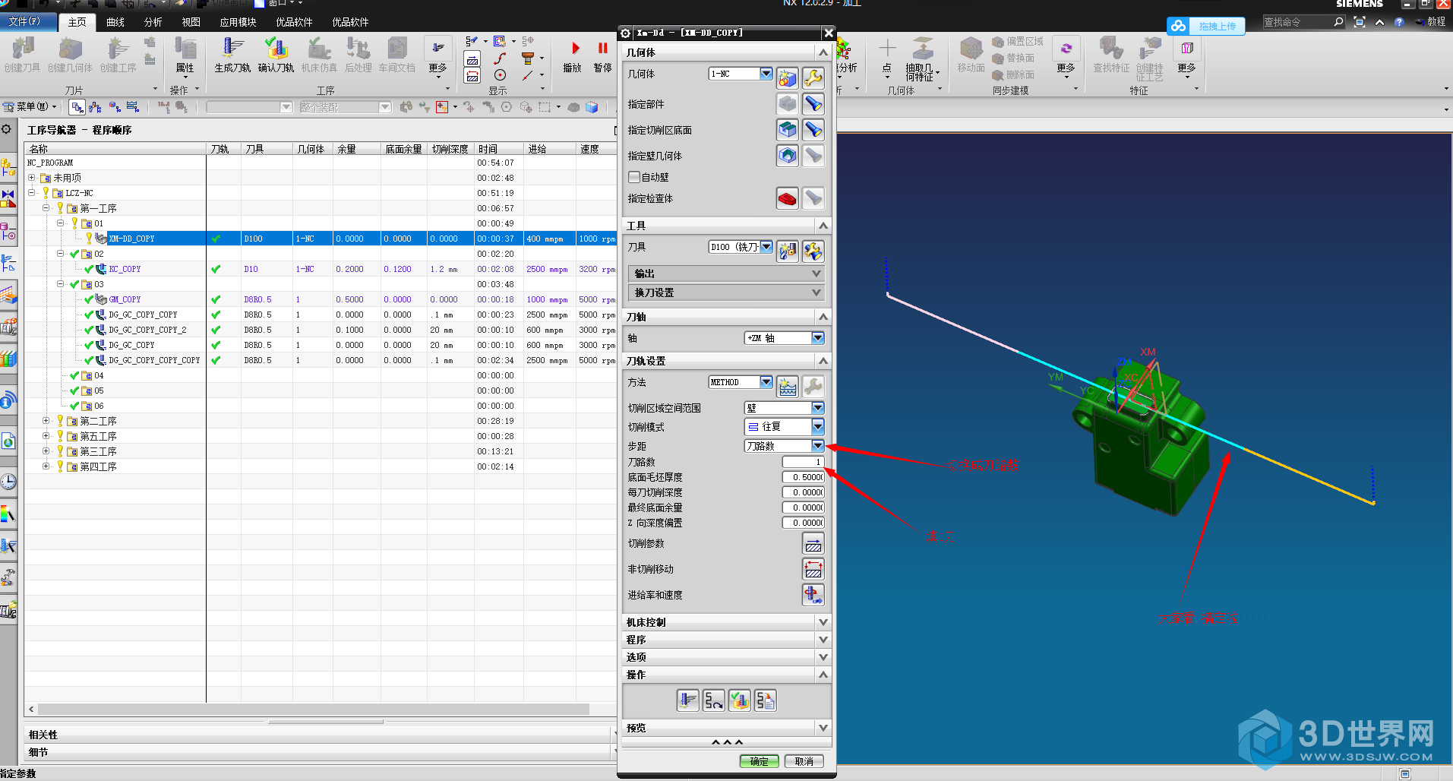Click the list tool path icon in the 操作 section
This screenshot has height=781, width=1453.
[x=766, y=700]
